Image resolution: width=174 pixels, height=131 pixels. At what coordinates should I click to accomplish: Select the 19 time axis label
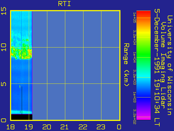click(29, 127)
